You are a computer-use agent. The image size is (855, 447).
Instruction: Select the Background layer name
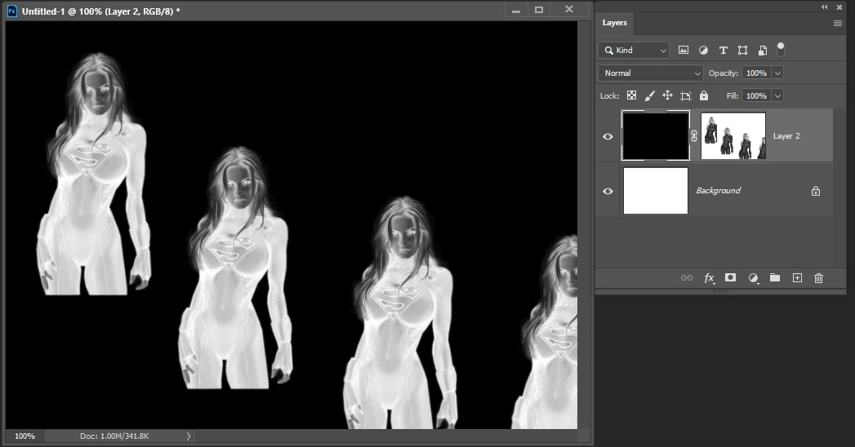click(x=718, y=191)
